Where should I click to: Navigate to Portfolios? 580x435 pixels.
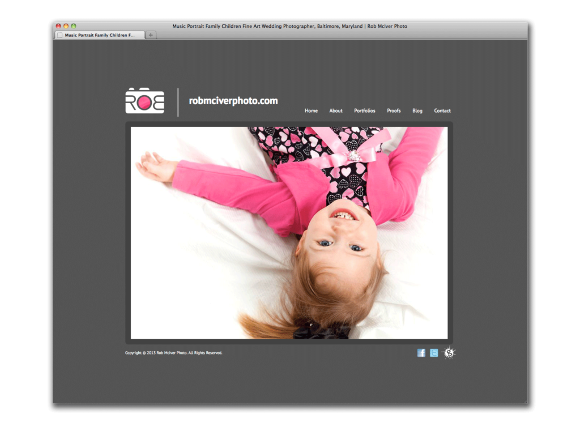(365, 111)
